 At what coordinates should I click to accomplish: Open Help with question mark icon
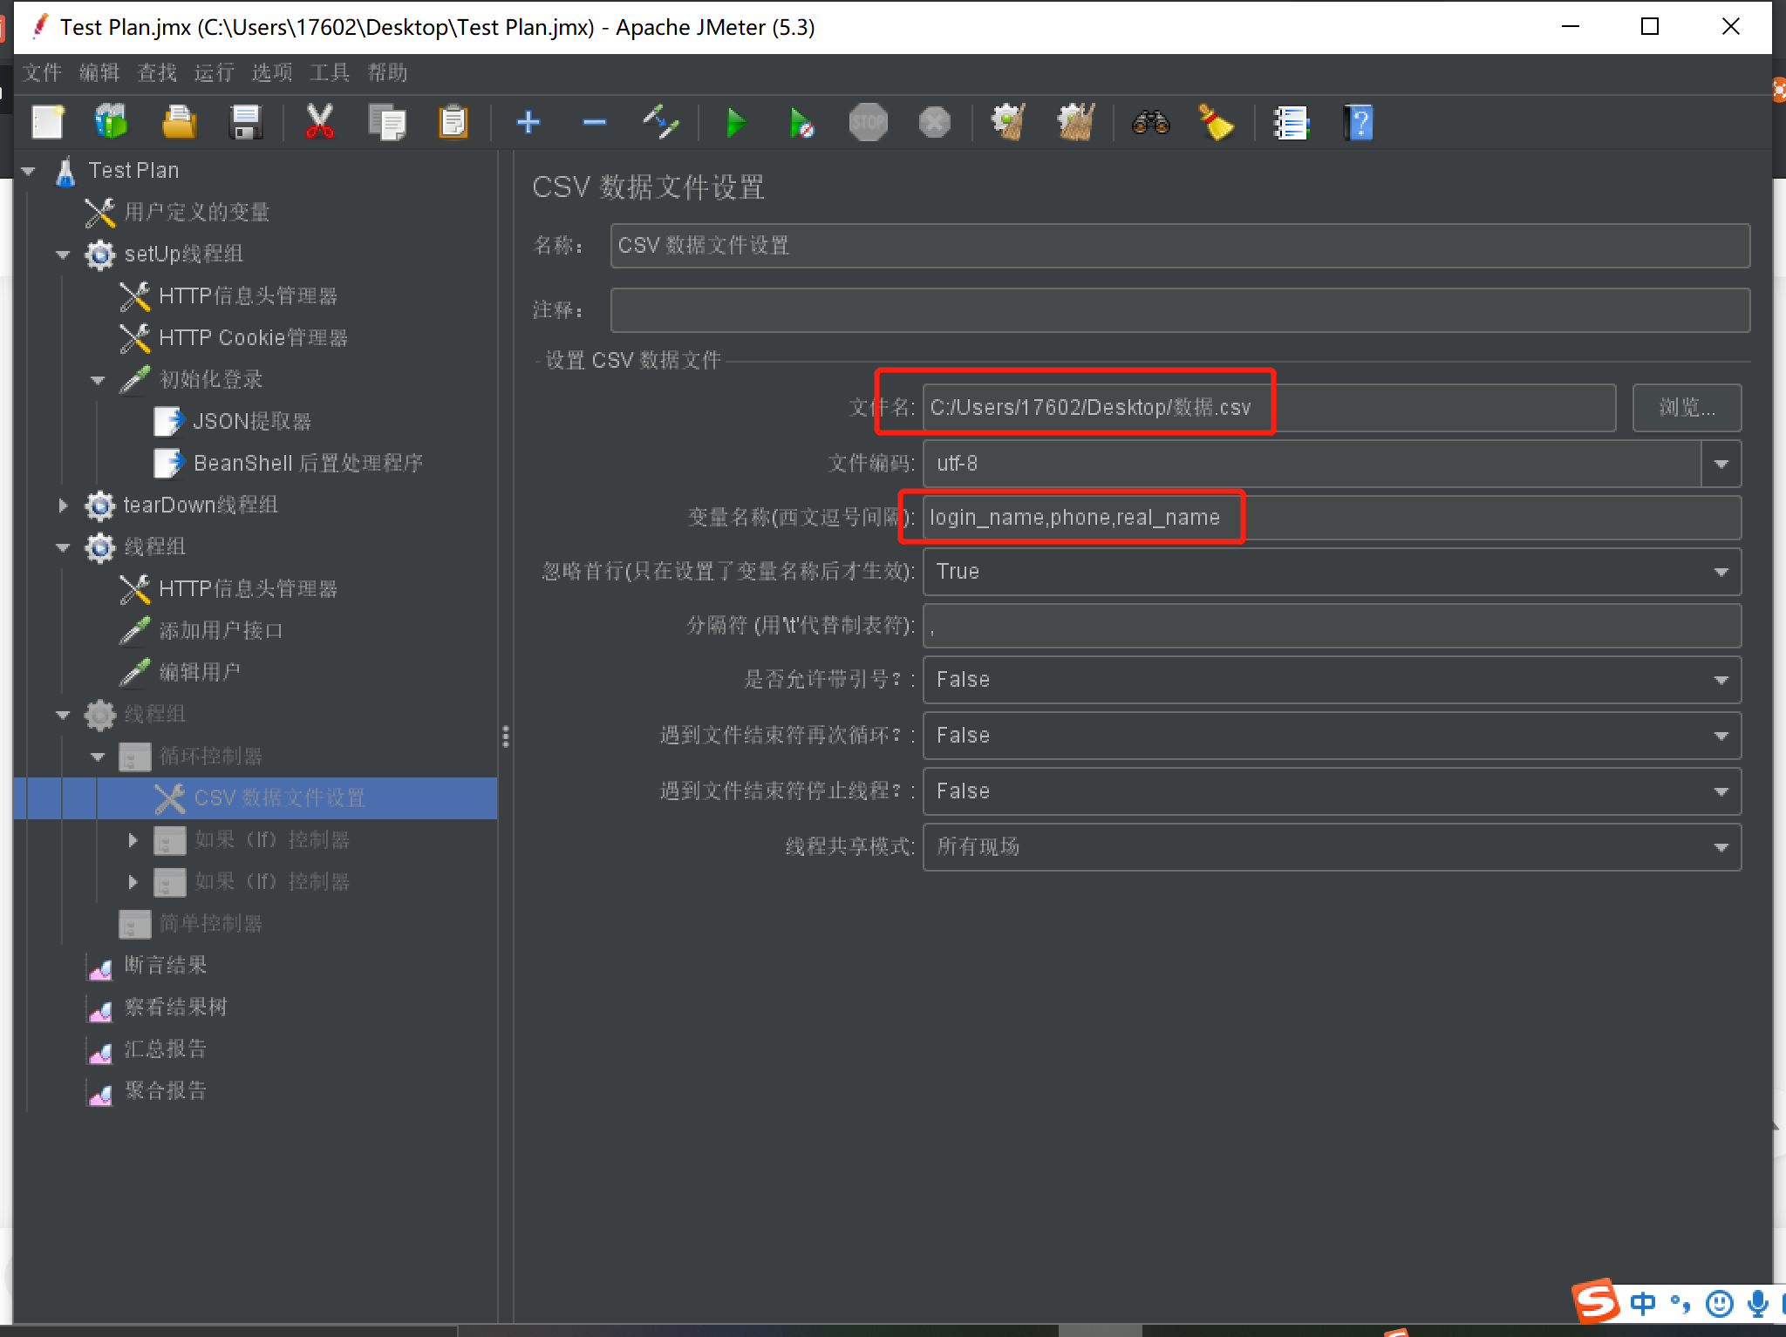1359,122
